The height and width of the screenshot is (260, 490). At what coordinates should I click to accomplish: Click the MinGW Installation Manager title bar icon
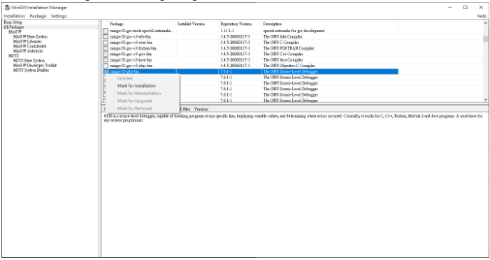[7, 7]
